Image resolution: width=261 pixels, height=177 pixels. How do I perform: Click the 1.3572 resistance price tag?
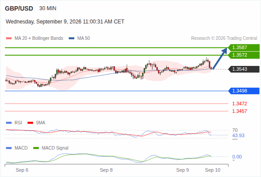(244, 55)
